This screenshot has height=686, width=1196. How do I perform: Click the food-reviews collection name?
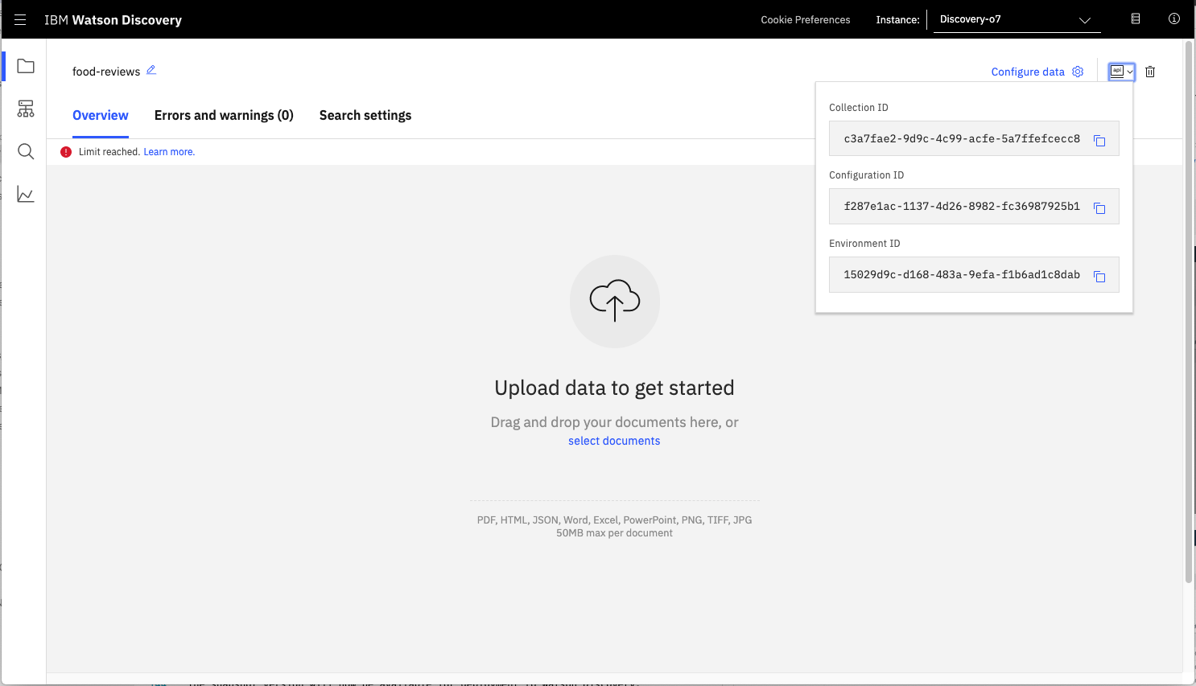pos(106,72)
